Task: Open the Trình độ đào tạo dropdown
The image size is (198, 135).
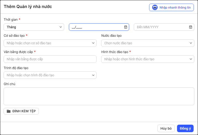Action: click(x=50, y=75)
